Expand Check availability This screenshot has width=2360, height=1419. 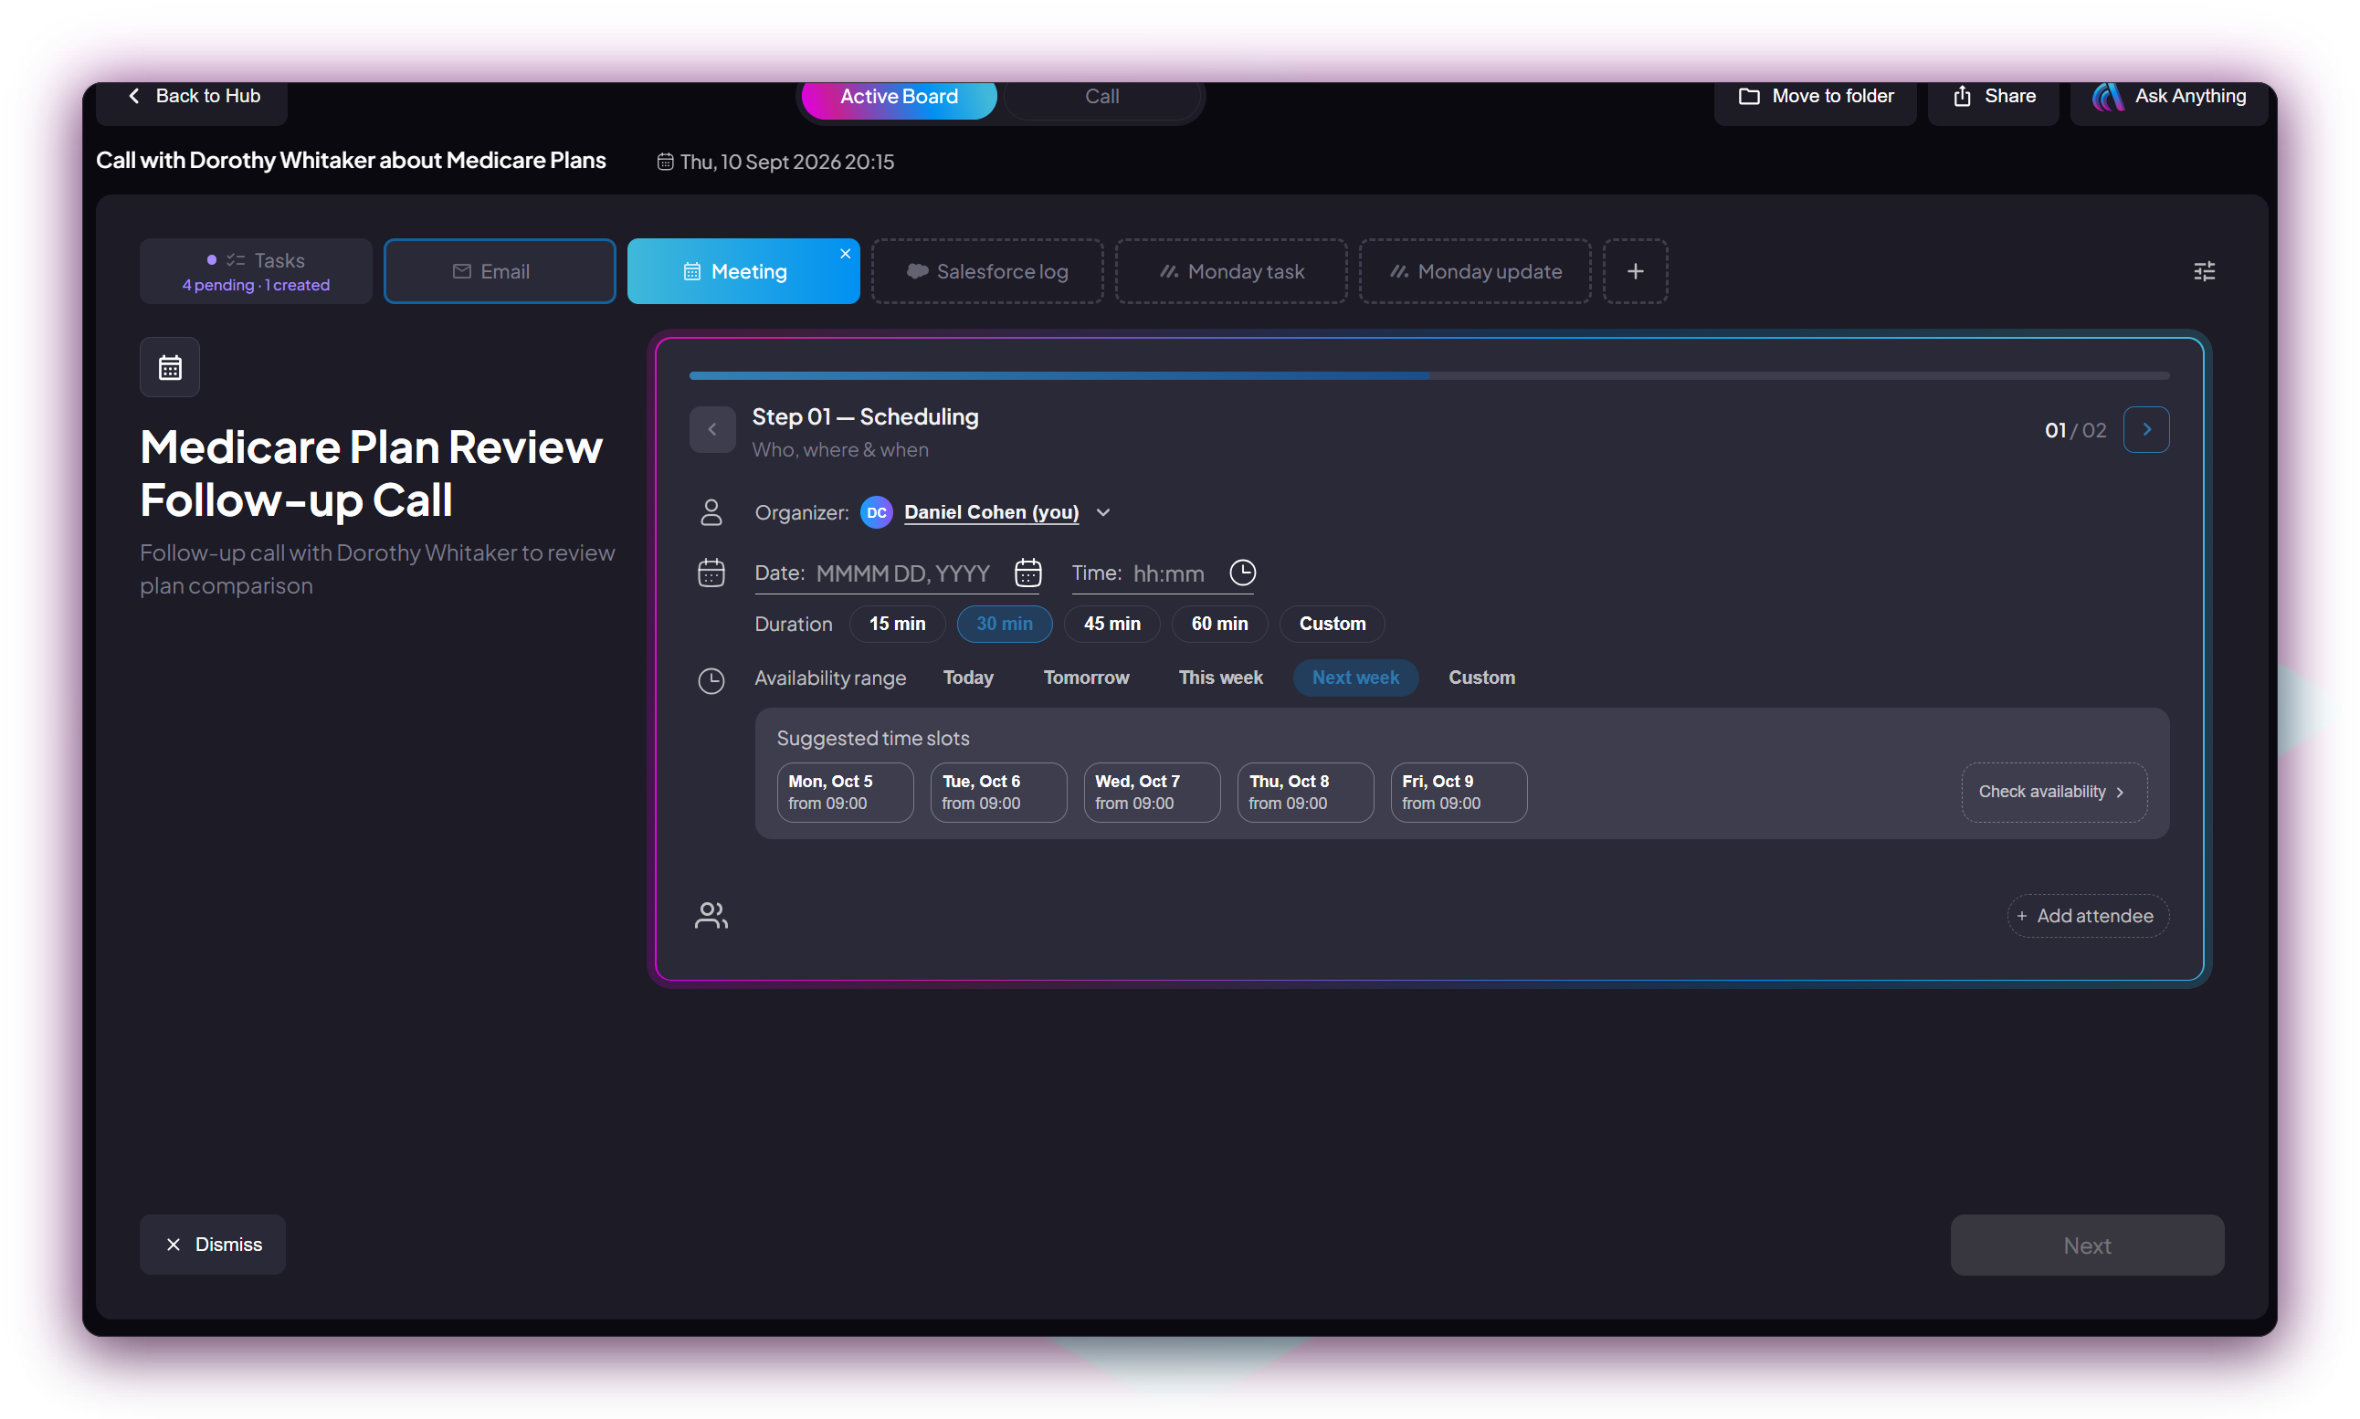2054,792
